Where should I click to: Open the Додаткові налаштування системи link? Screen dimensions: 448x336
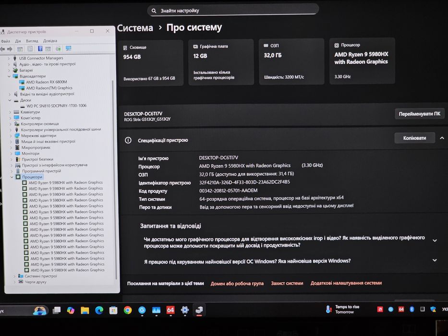pyautogui.click(x=346, y=283)
